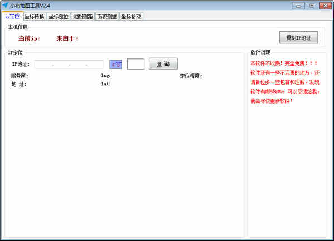Focus the second octet of IP地址 field

pos(61,64)
